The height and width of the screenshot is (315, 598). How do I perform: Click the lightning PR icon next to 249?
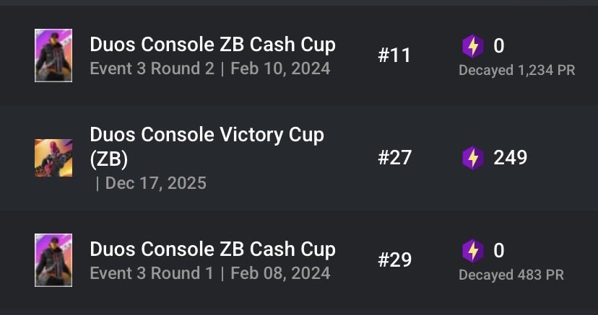point(473,157)
